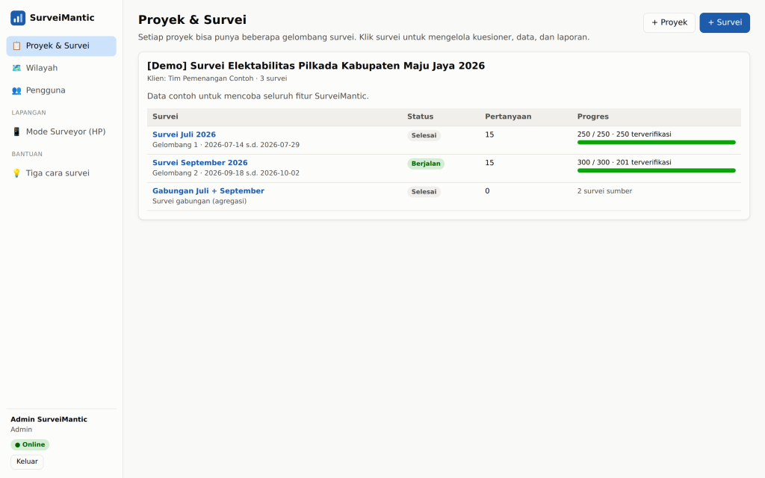Click the SurveiMantic brand name text

tap(62, 18)
